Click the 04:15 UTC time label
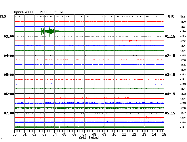Screen dimensions: 187x142 170,94
